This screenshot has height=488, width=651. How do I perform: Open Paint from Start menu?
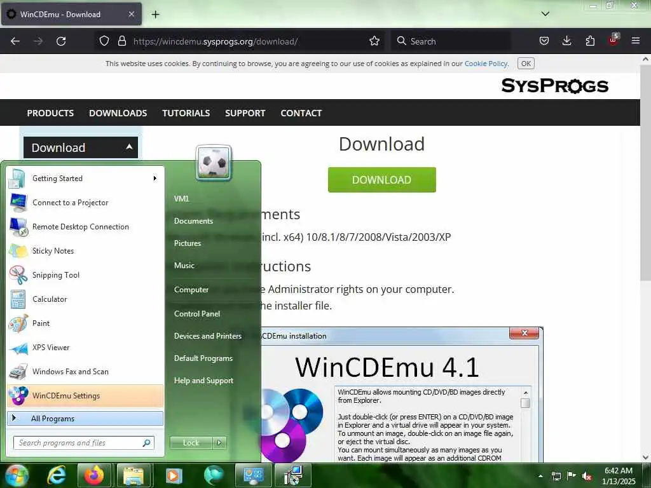point(85,323)
